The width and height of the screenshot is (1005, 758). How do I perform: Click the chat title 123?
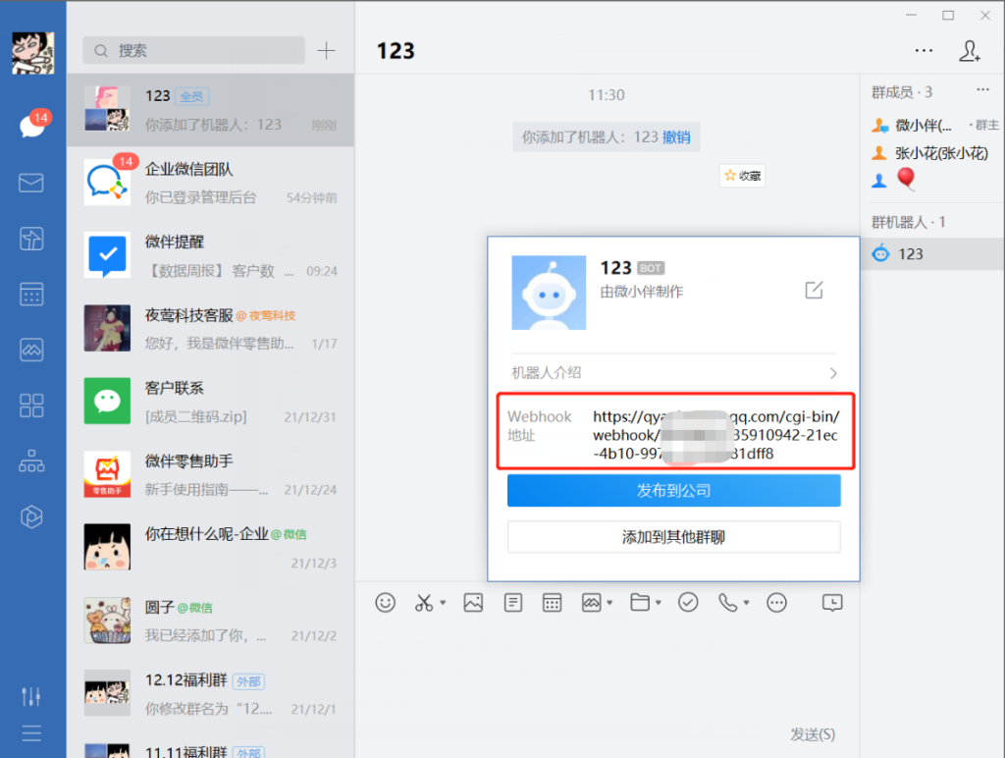(x=396, y=51)
